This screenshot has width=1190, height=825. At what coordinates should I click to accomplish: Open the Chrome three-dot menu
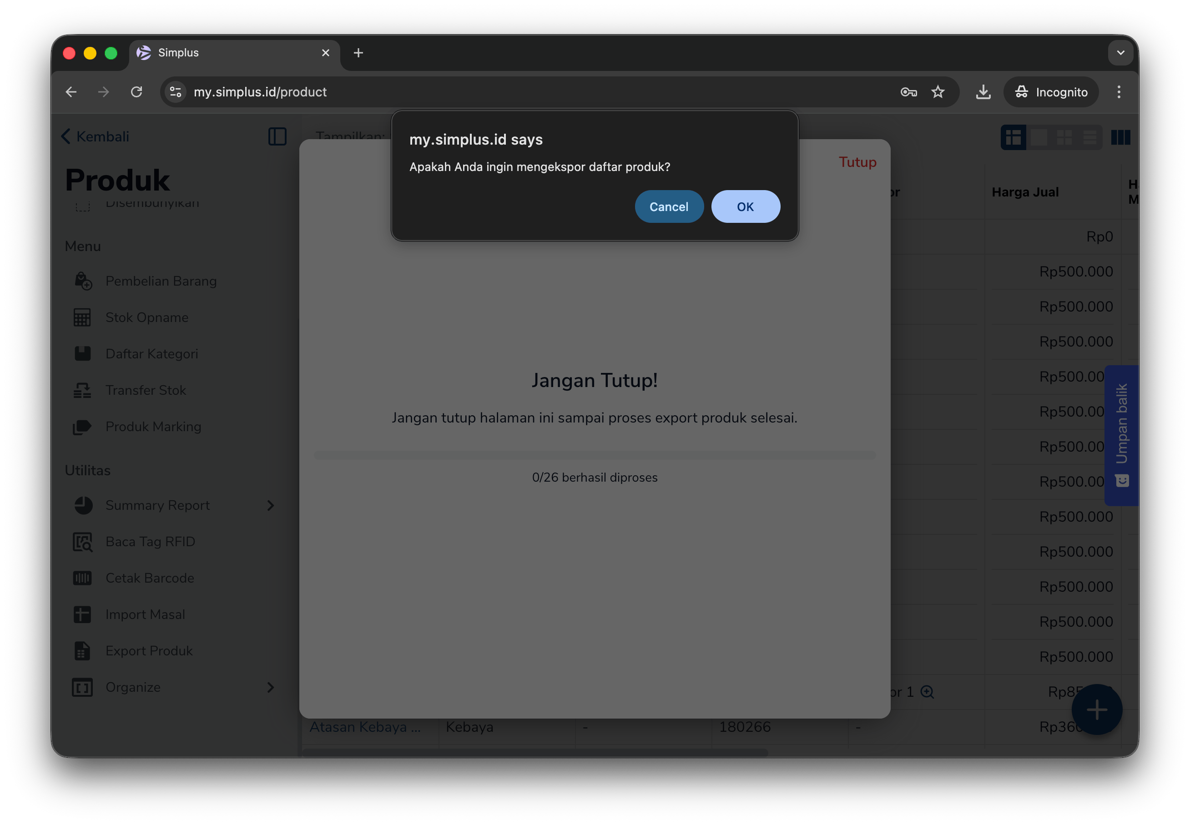point(1119,92)
